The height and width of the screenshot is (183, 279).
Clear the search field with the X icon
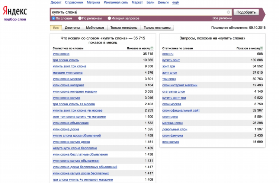pyautogui.click(x=228, y=12)
